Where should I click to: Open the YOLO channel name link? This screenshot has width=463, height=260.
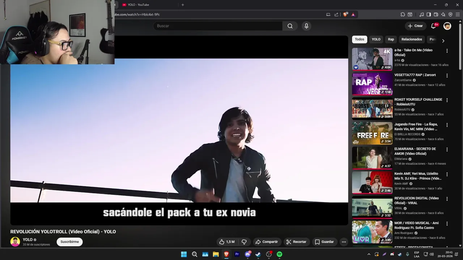pos(27,240)
